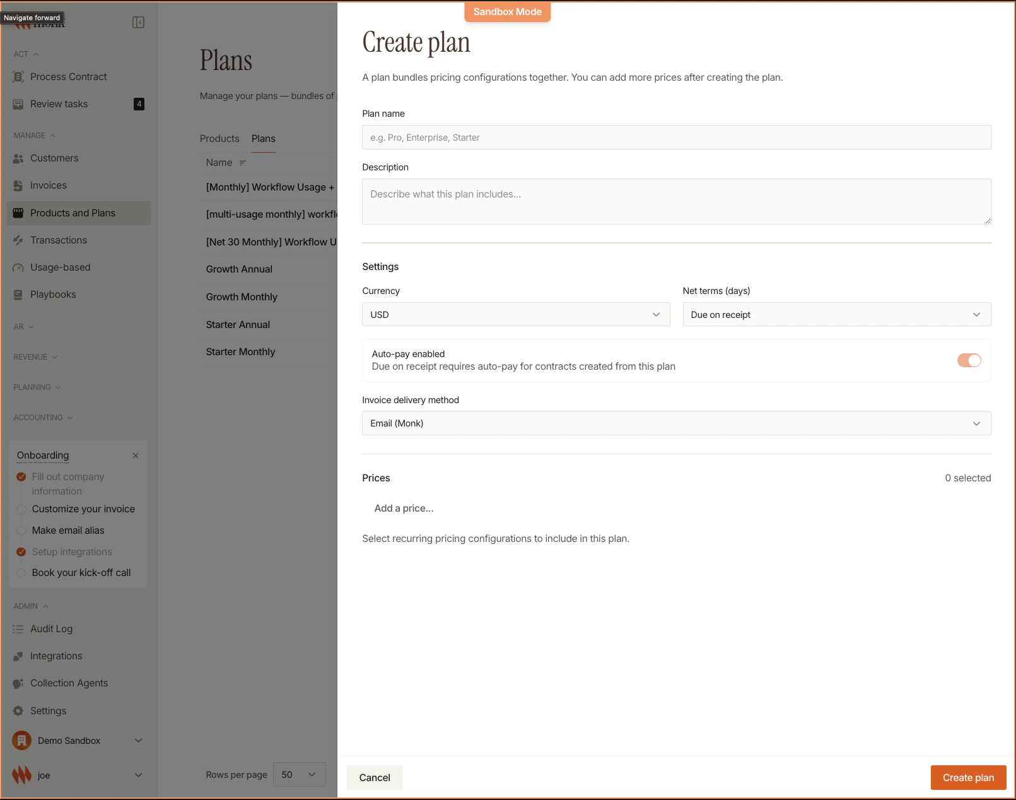Cancel plan creation
The image size is (1016, 800).
(374, 777)
